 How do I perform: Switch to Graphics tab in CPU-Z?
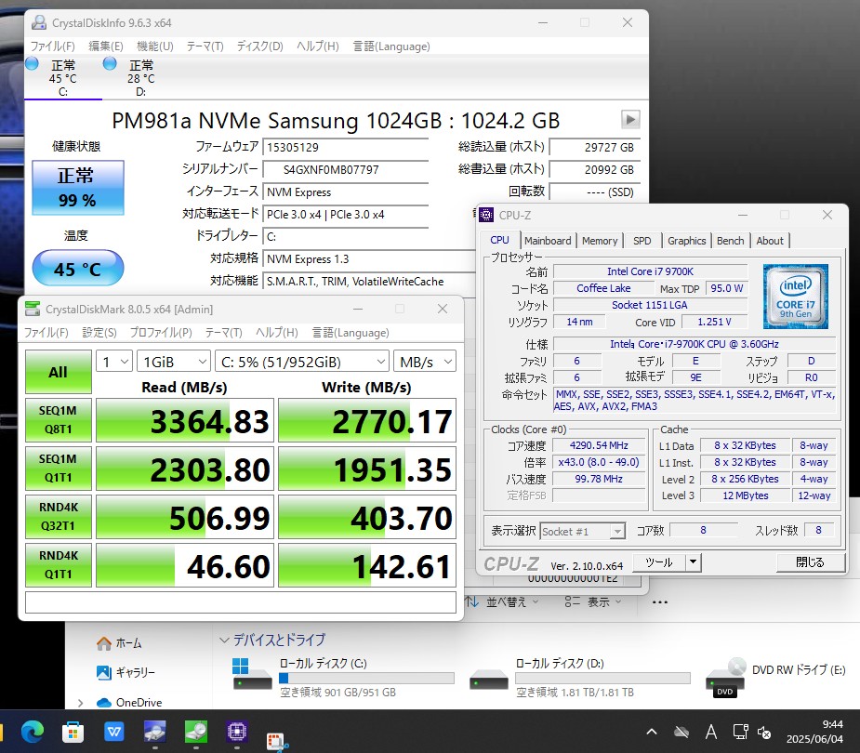(687, 240)
